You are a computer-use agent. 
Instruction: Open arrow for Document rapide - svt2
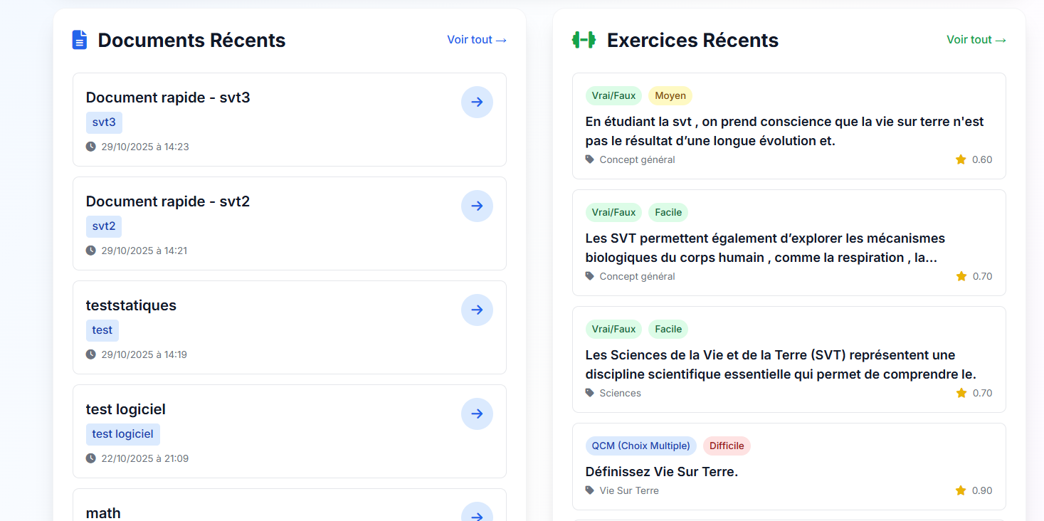tap(477, 206)
